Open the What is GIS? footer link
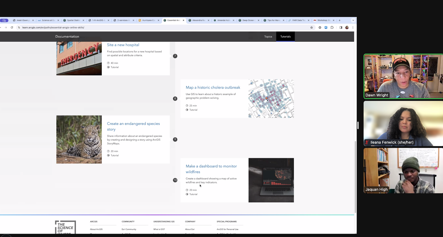Image resolution: width=443 pixels, height=237 pixels. [x=159, y=229]
